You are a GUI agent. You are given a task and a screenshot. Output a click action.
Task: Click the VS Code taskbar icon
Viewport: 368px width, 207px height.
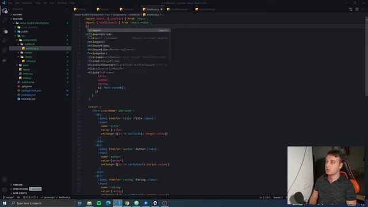coord(117,203)
